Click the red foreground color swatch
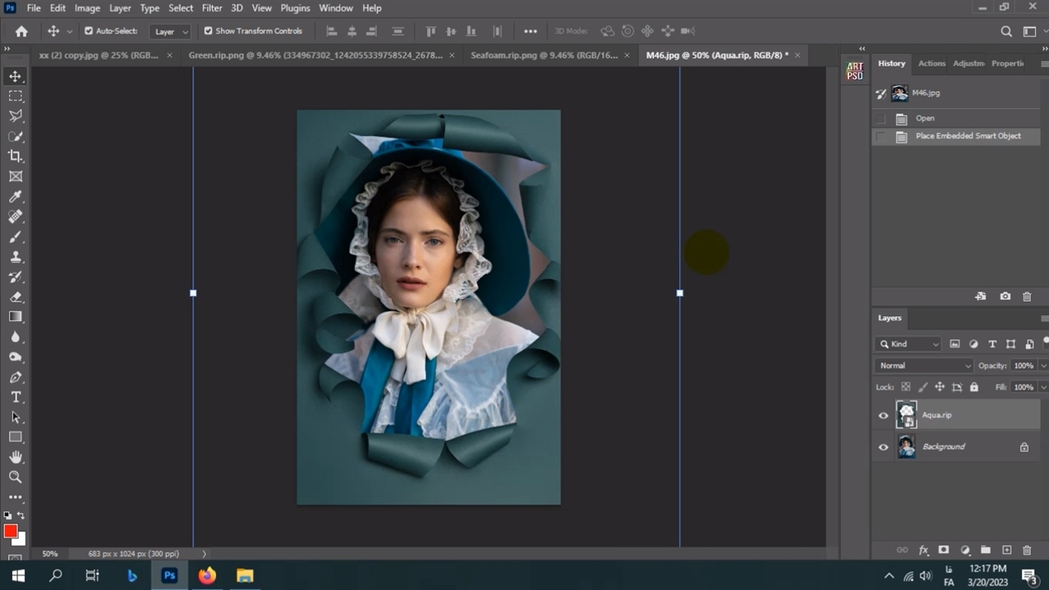1049x590 pixels. tap(11, 532)
